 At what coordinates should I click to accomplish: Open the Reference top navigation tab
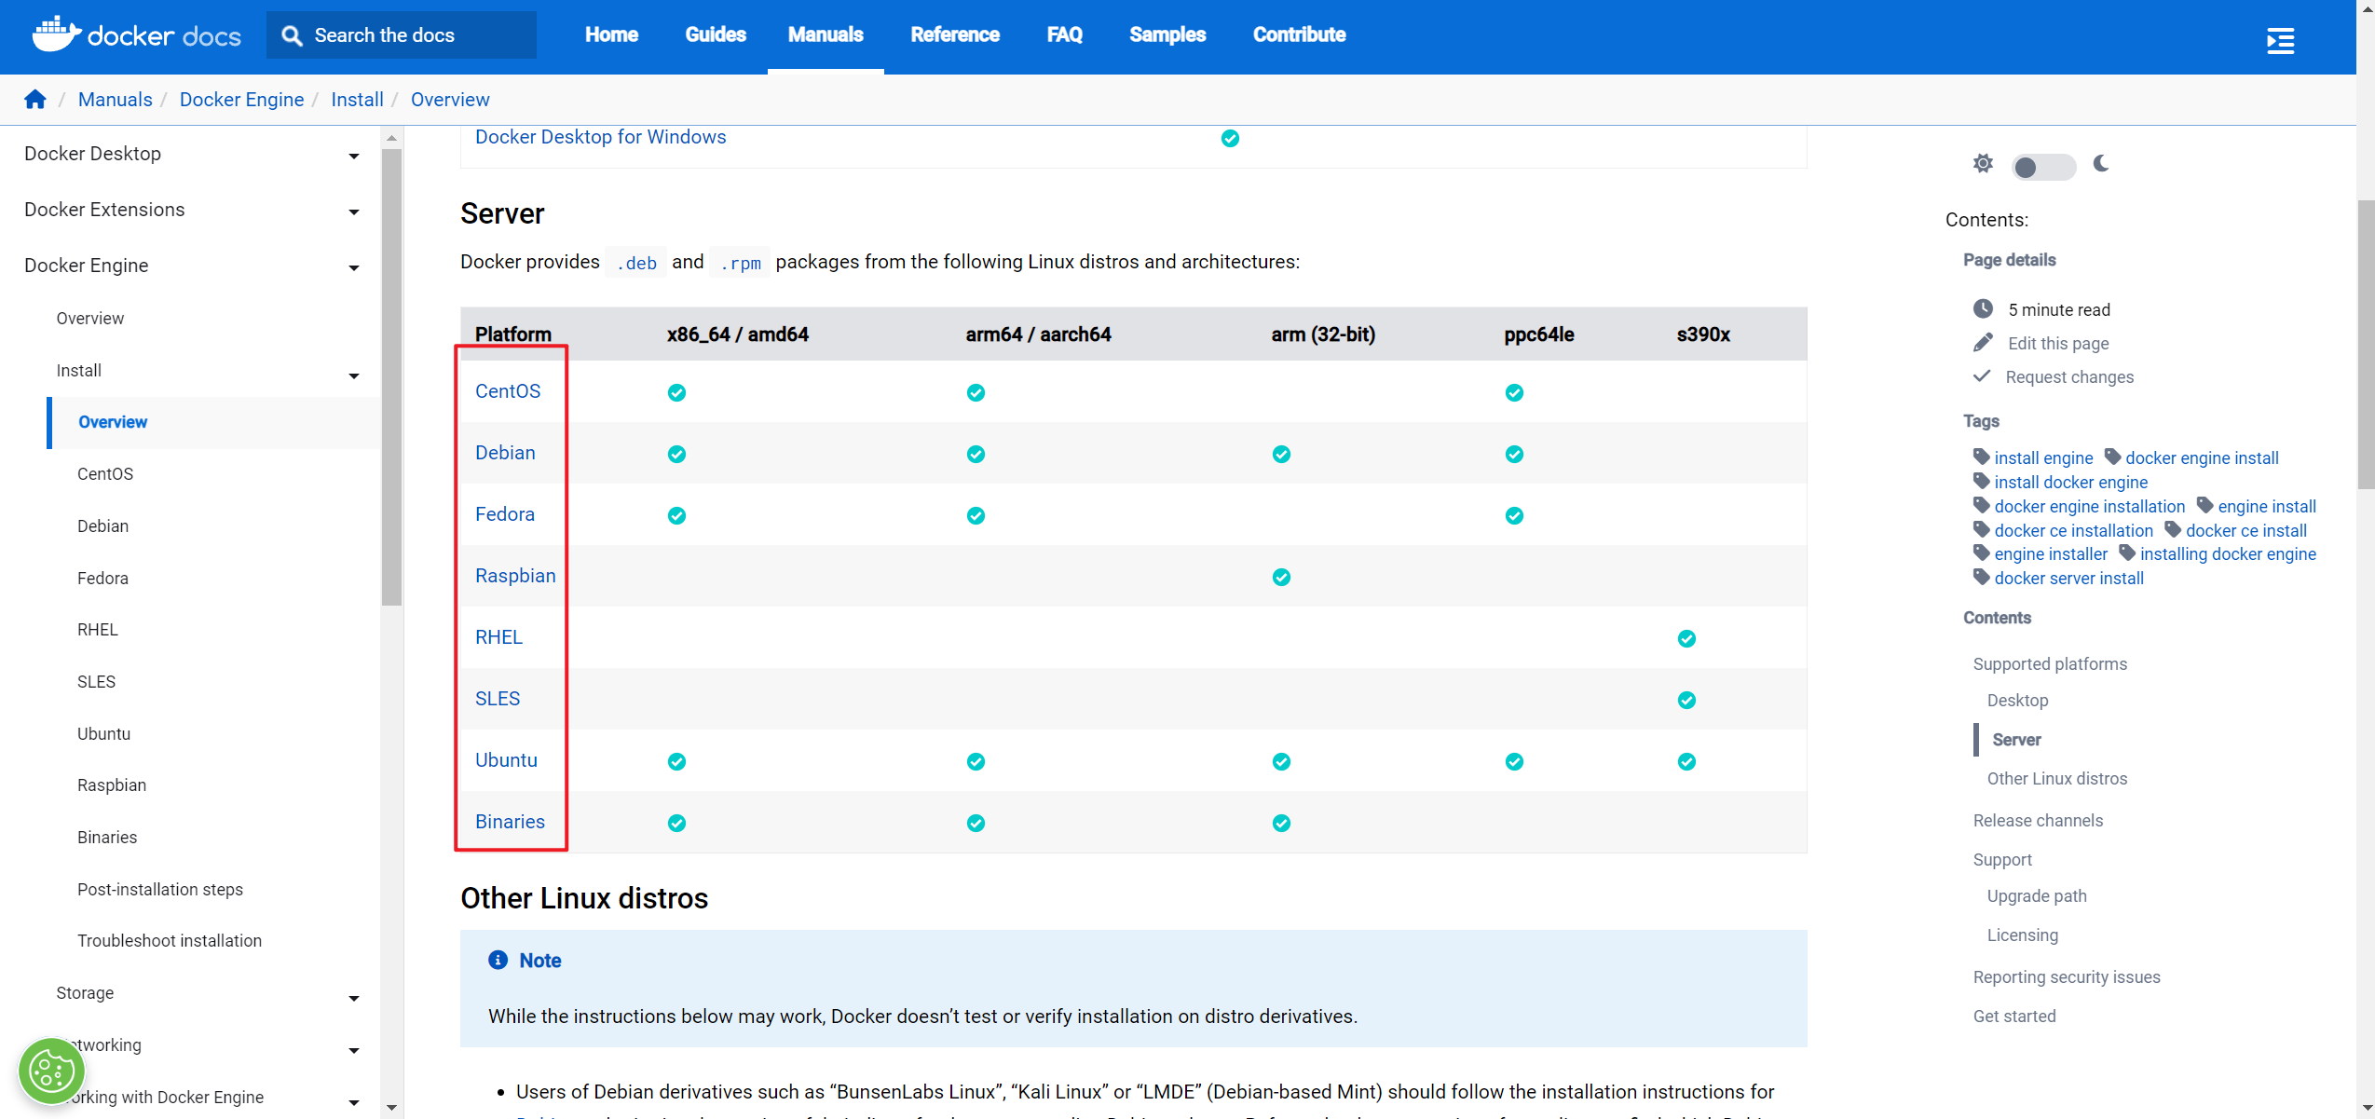point(955,34)
